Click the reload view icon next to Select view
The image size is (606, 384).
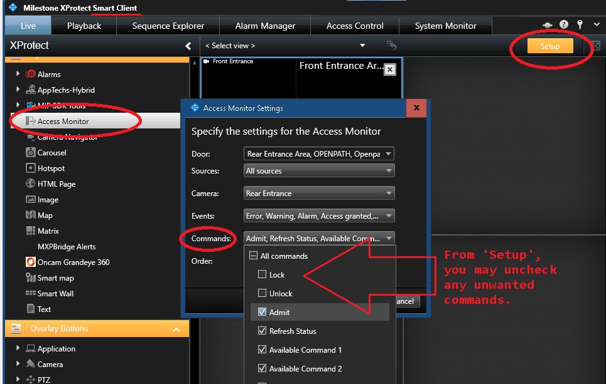pyautogui.click(x=391, y=45)
